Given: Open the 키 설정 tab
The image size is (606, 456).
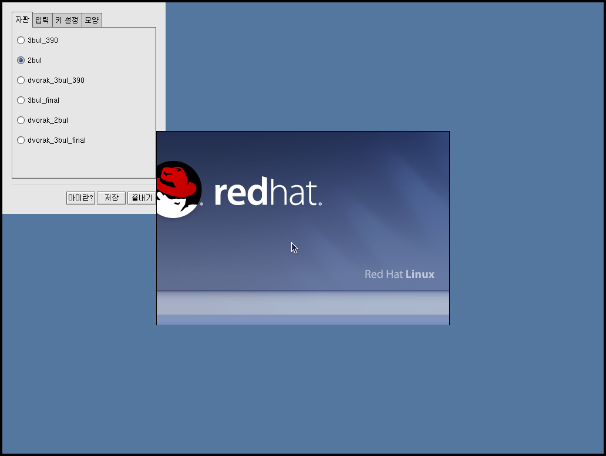Looking at the screenshot, I should click(67, 20).
